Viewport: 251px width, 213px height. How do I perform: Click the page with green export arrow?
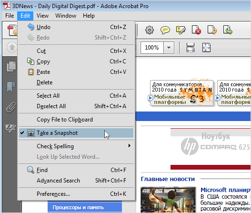pos(228,30)
